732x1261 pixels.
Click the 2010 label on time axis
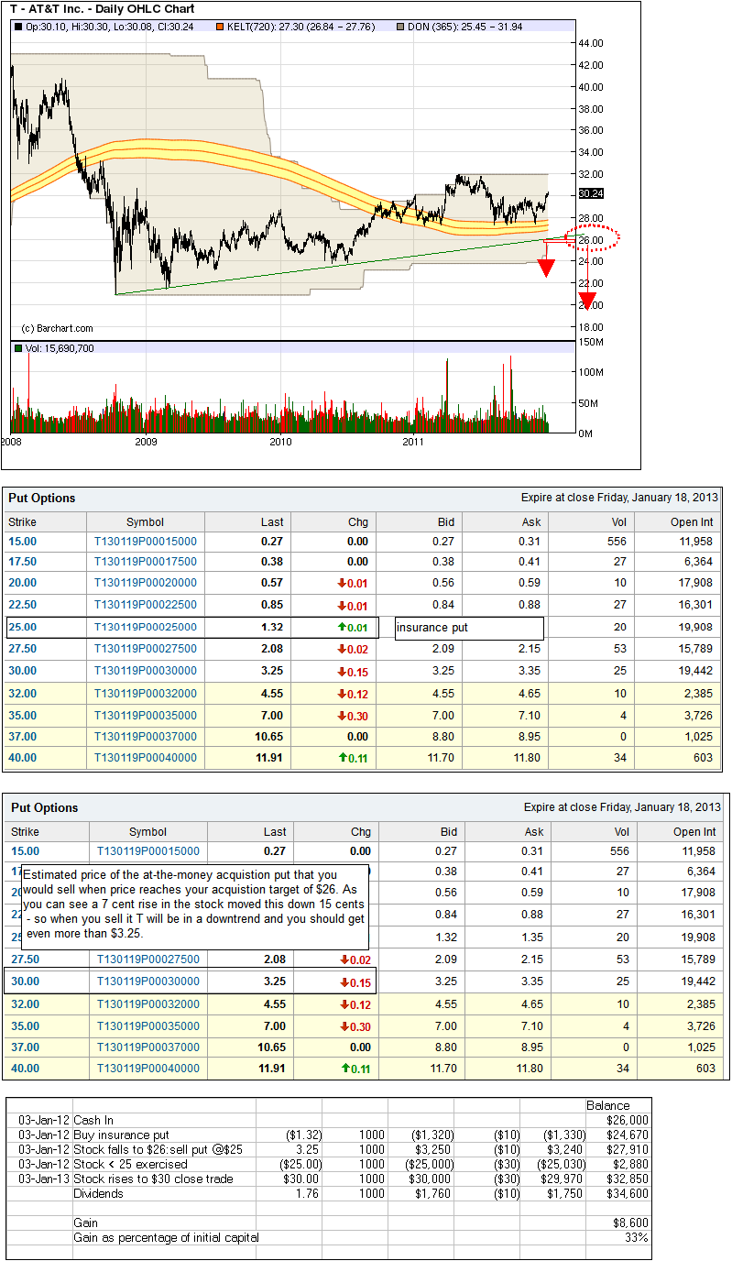(279, 442)
